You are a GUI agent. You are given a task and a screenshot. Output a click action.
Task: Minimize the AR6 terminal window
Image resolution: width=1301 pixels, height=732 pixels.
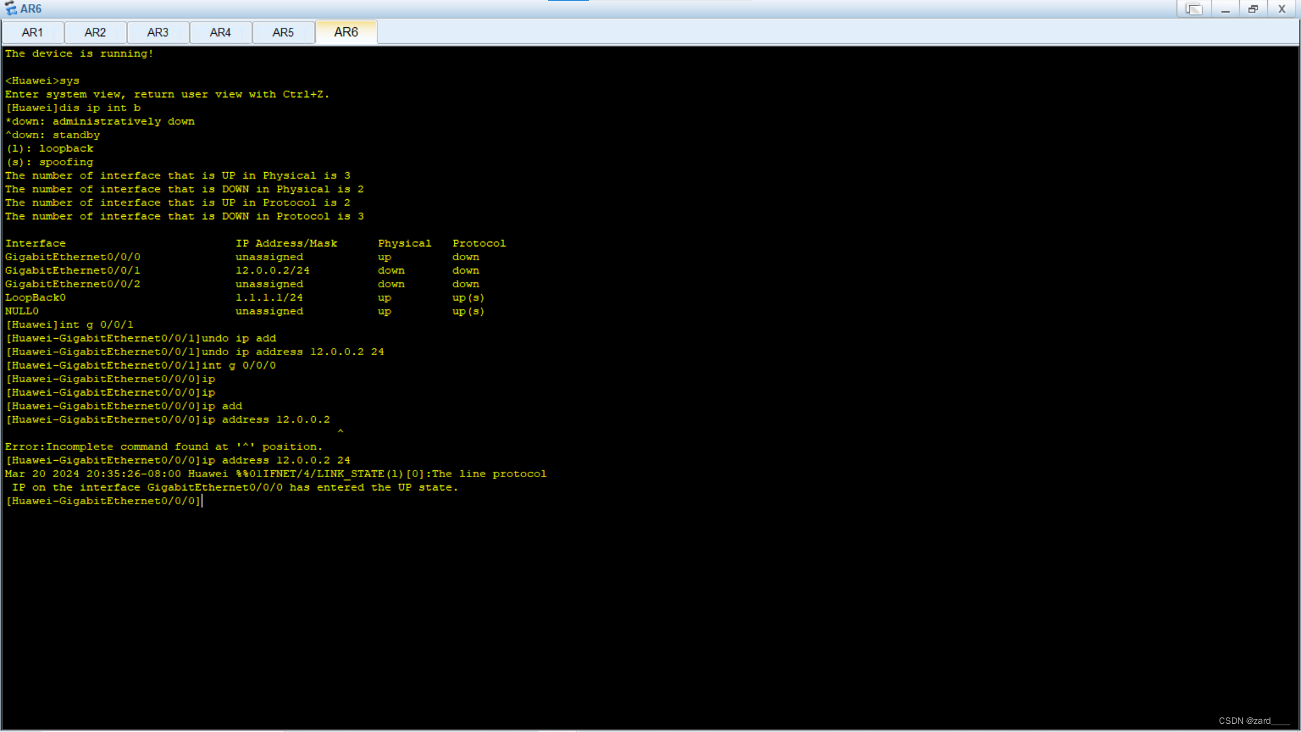pyautogui.click(x=1225, y=9)
